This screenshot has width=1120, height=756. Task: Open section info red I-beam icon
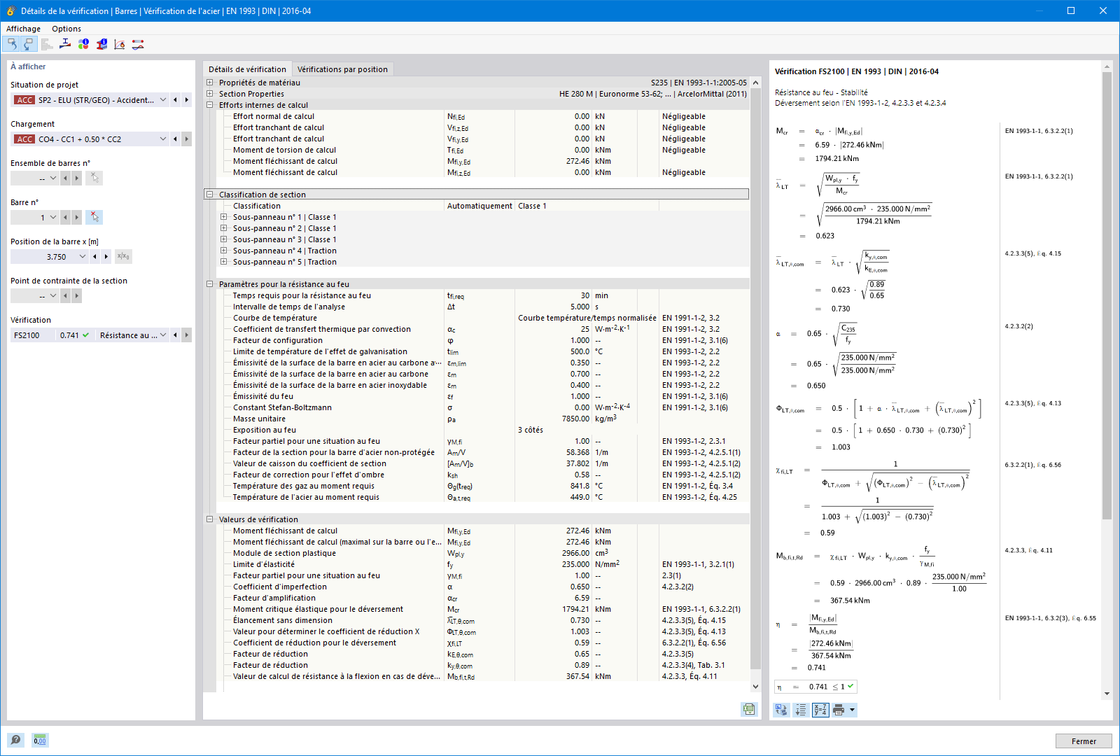[x=101, y=44]
